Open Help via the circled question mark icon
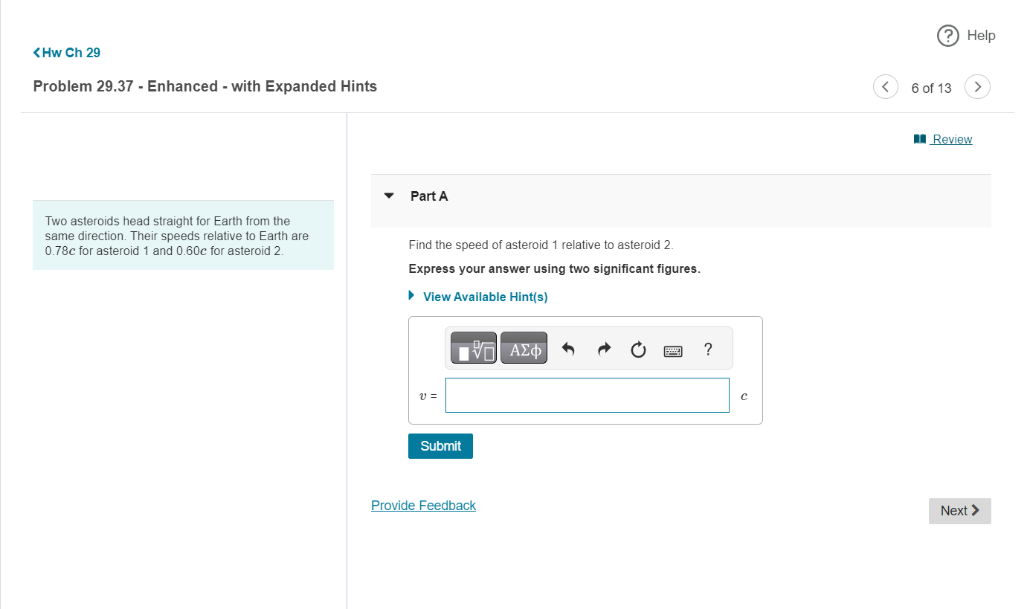The width and height of the screenshot is (1030, 609). [x=947, y=35]
